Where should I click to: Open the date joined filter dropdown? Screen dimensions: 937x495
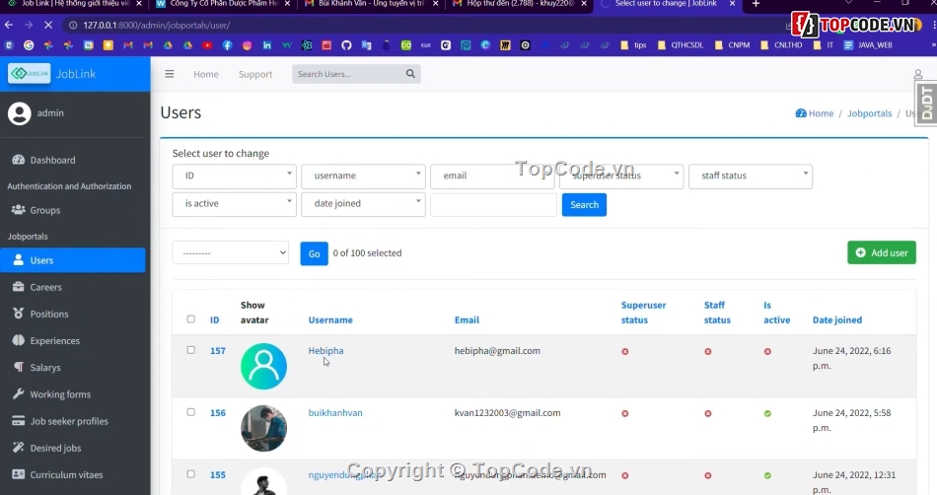pos(363,204)
